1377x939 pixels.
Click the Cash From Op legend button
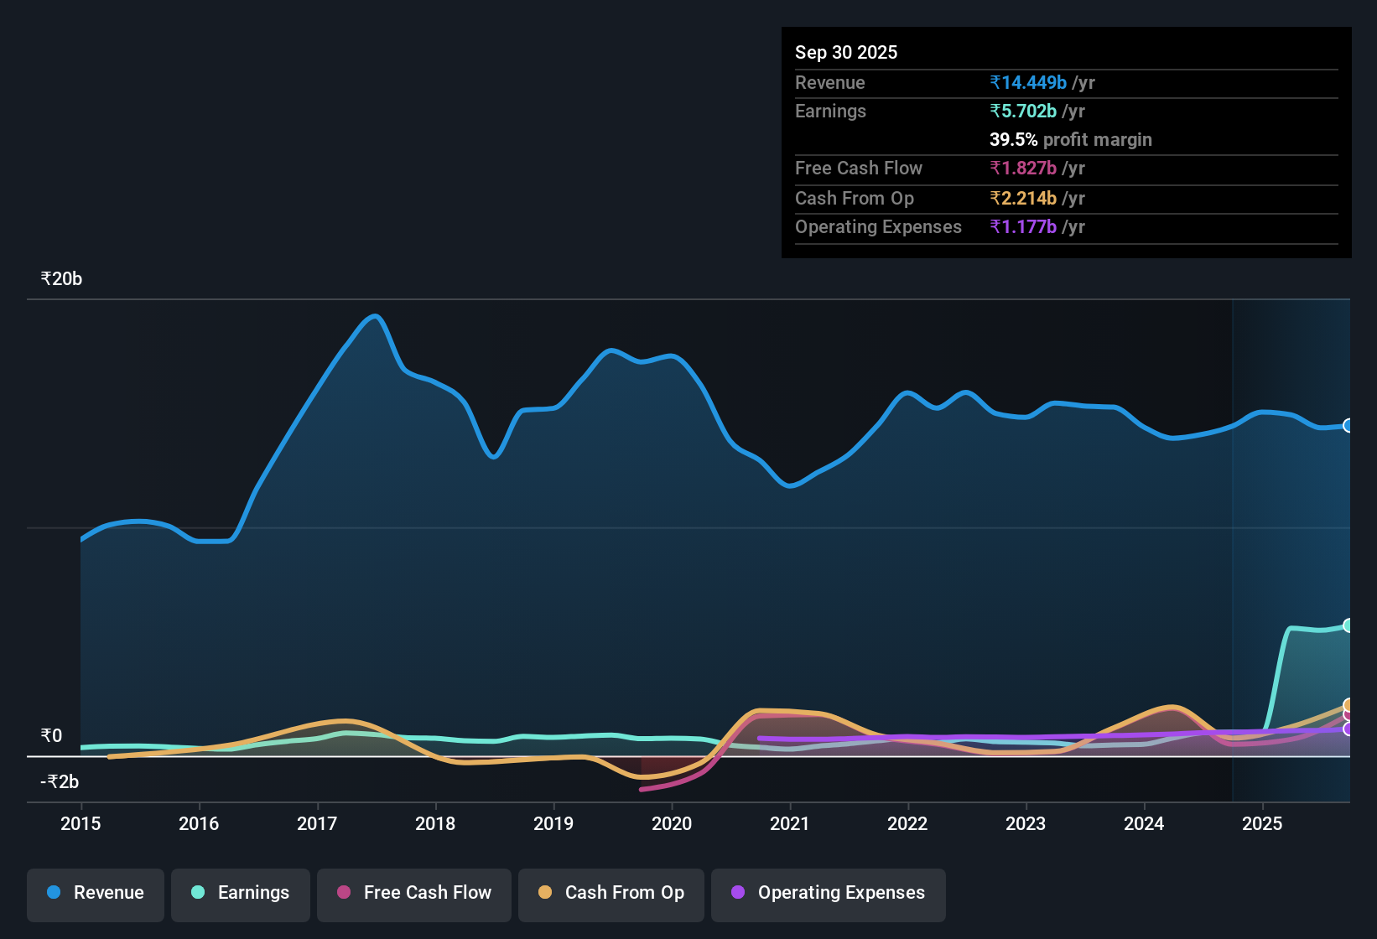[611, 893]
